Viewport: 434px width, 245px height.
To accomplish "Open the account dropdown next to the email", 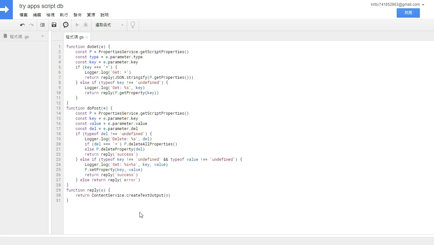I will pos(423,5).
